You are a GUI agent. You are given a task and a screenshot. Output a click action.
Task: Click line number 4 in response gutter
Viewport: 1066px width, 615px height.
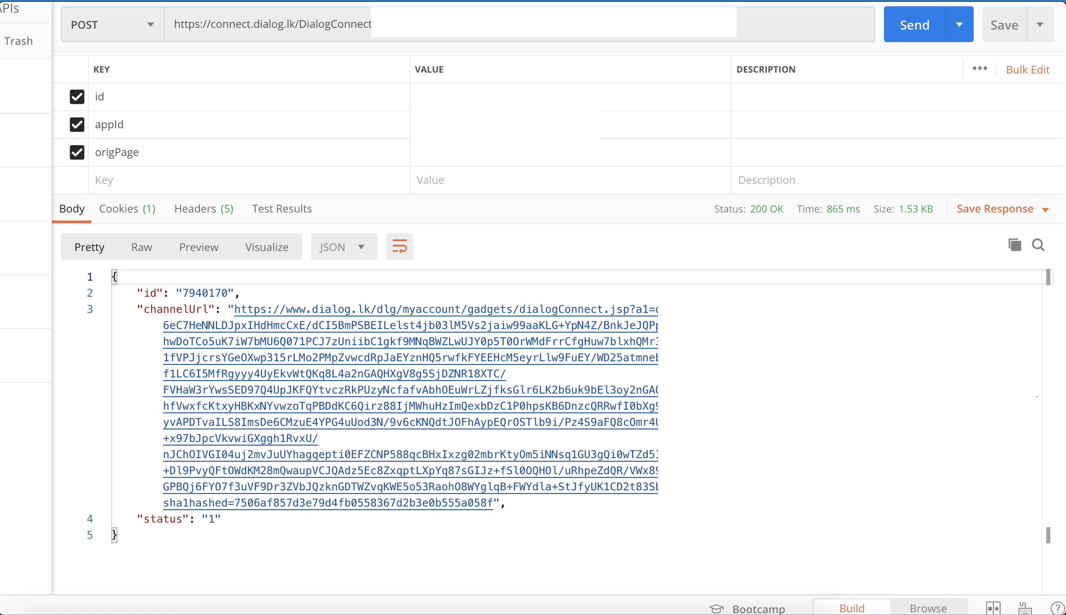90,519
